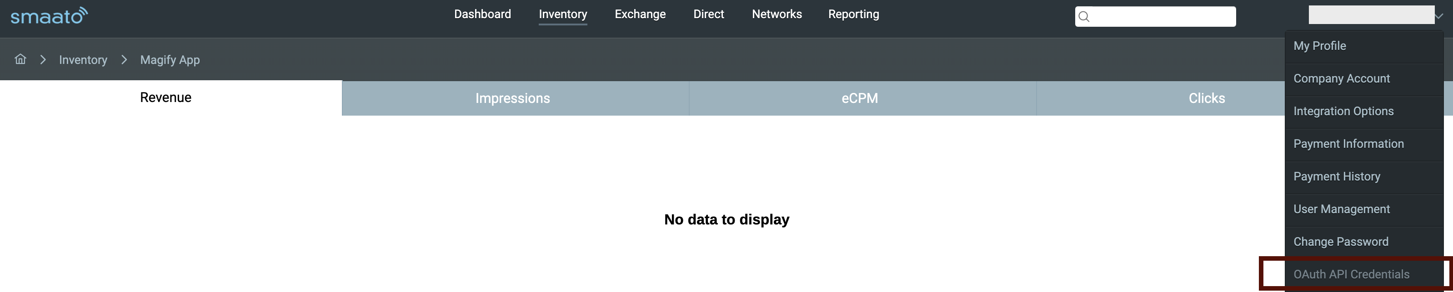
Task: Click the Magify App breadcrumb
Action: (170, 60)
